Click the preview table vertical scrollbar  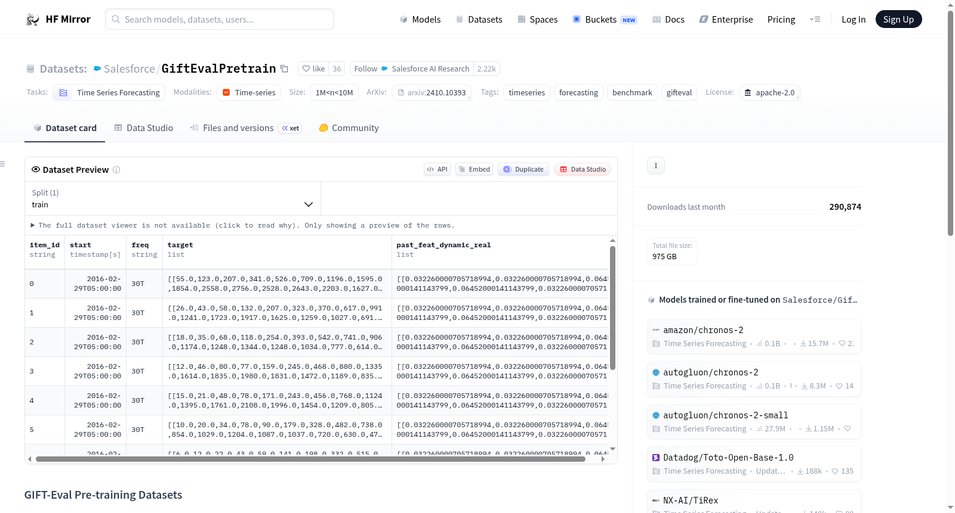(612, 308)
